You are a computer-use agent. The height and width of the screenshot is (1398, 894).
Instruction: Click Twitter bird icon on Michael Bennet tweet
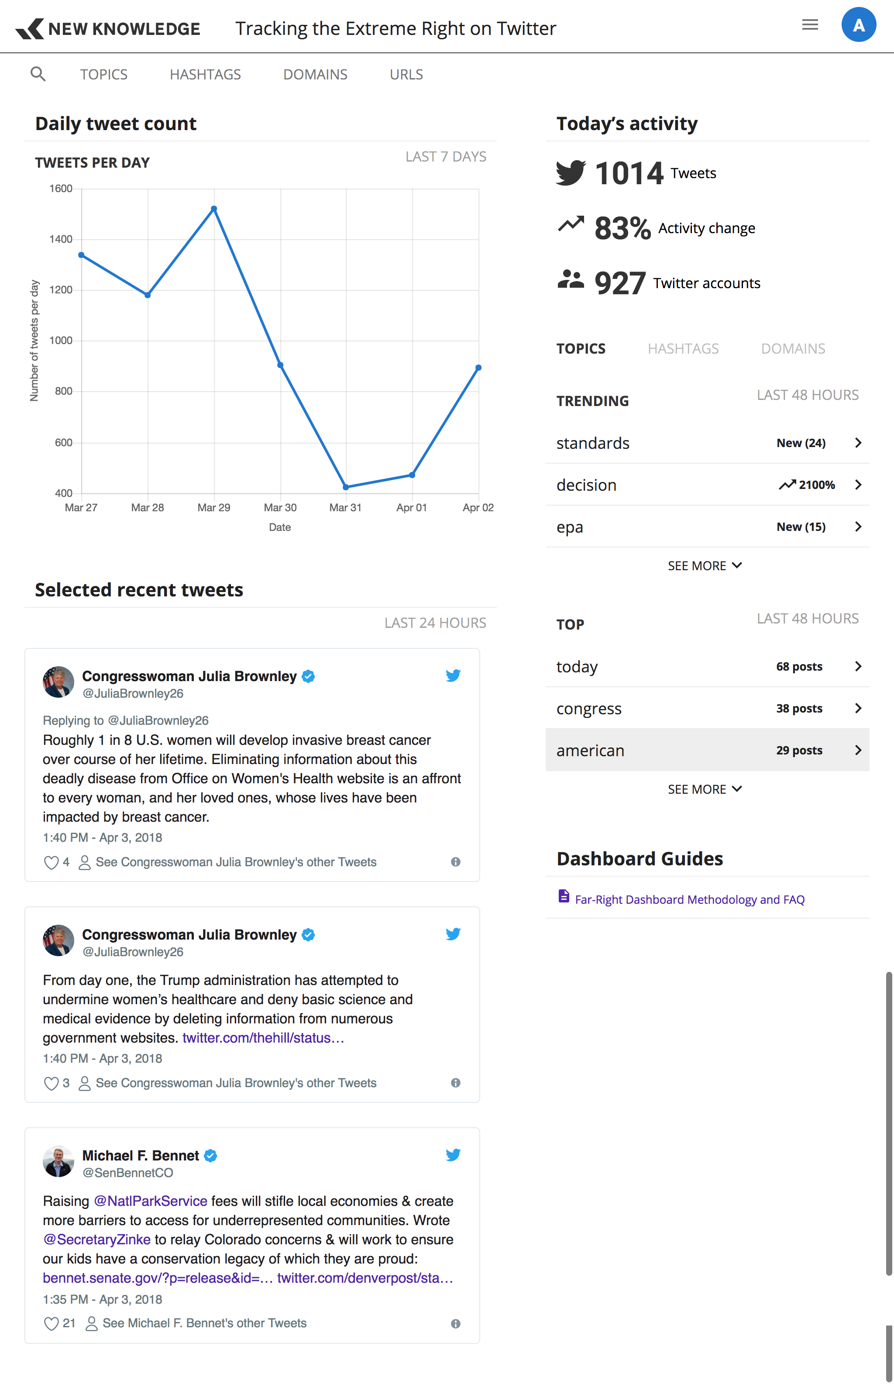[x=453, y=1155]
